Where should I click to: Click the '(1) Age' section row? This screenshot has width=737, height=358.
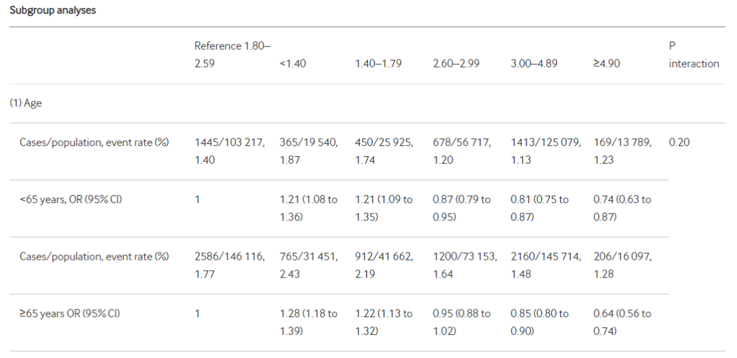point(26,104)
